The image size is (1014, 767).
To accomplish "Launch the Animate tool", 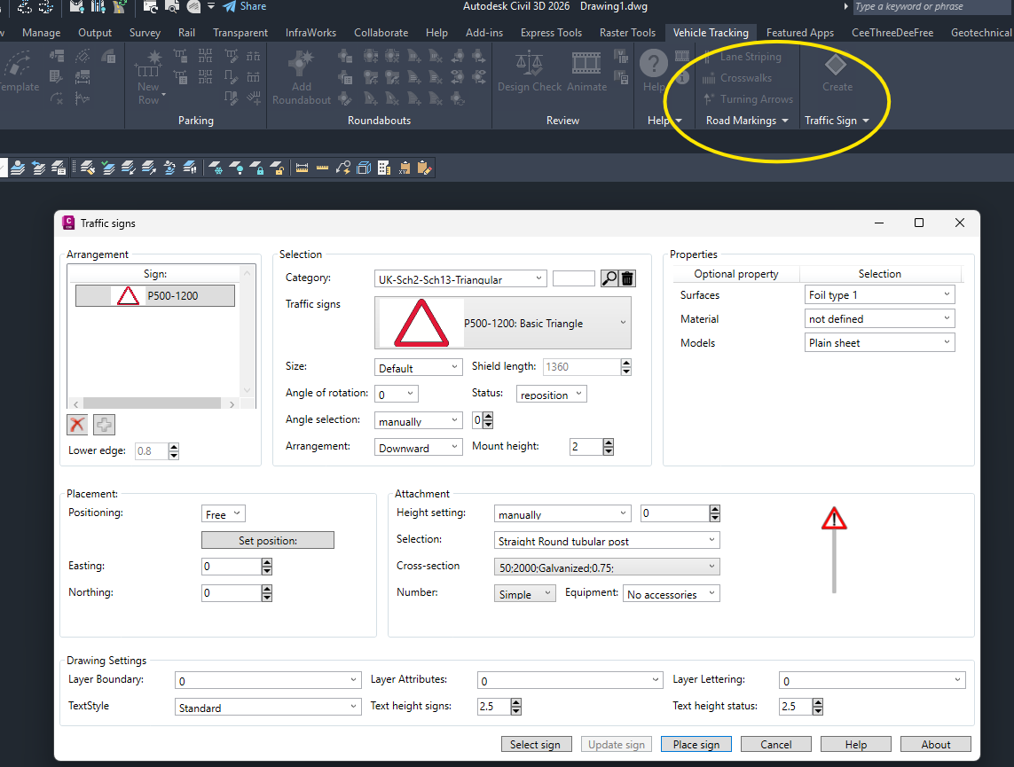I will coord(586,71).
